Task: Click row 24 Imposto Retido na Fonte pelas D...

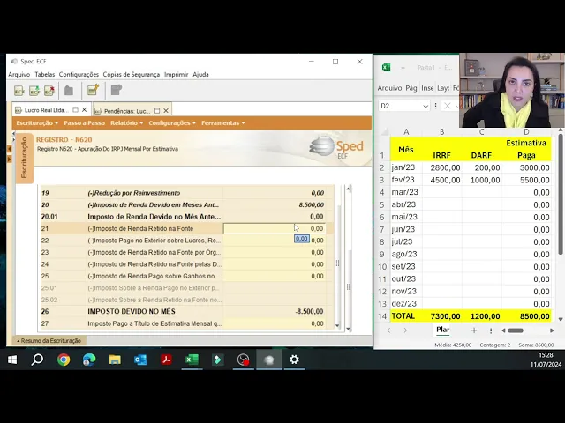Action: pyautogui.click(x=186, y=264)
